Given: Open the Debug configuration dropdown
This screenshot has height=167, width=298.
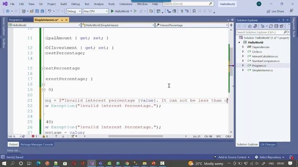Looking at the screenshot, I should tap(74, 11).
